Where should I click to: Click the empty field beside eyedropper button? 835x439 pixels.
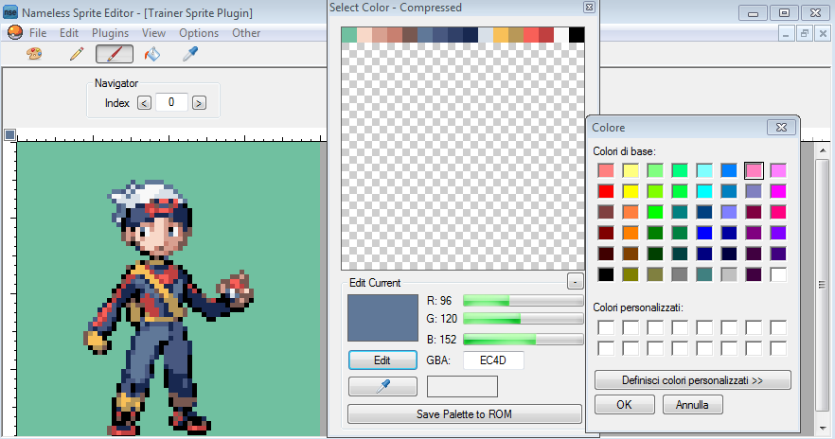(462, 386)
